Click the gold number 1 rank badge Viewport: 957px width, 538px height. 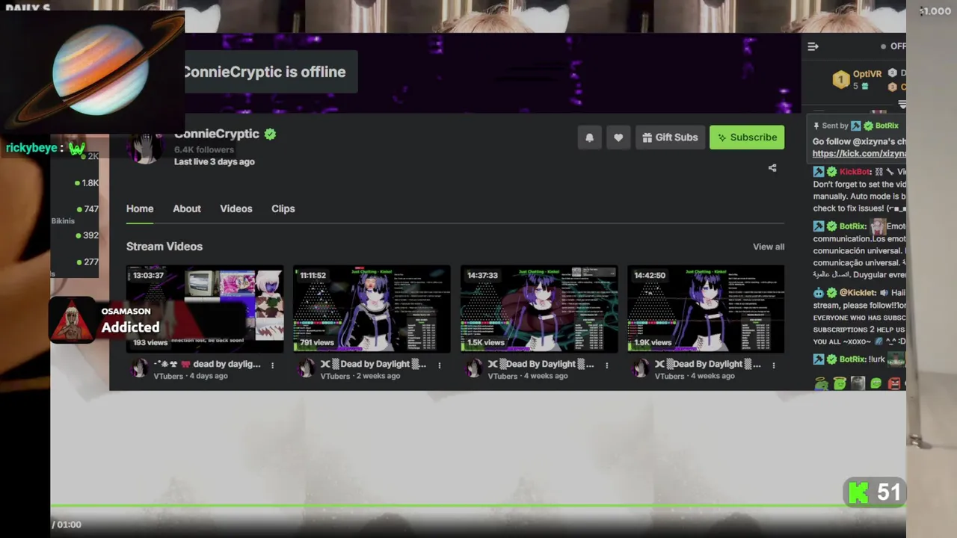coord(841,79)
